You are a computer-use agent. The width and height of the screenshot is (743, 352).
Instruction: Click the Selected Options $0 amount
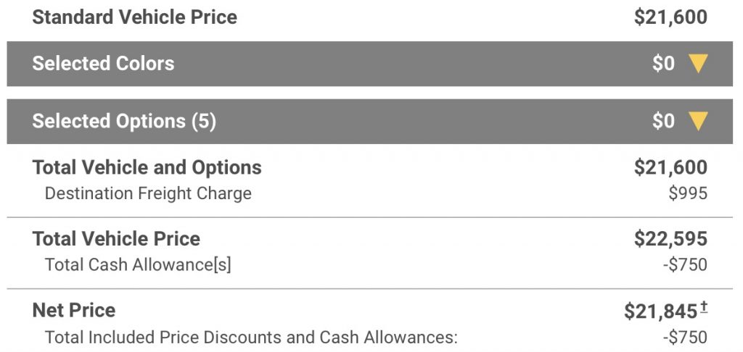(x=663, y=121)
